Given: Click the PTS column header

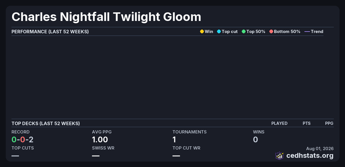Looking at the screenshot, I should pyautogui.click(x=306, y=123).
